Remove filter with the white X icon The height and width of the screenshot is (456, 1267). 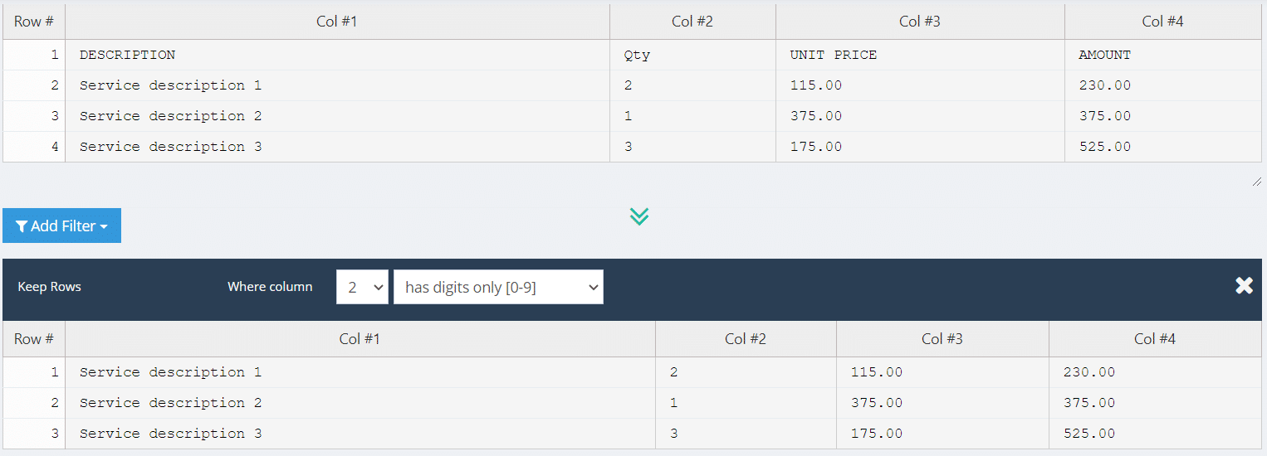point(1244,286)
